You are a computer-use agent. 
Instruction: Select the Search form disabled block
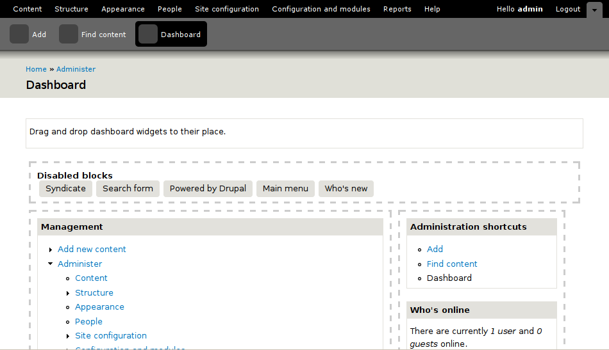(128, 189)
